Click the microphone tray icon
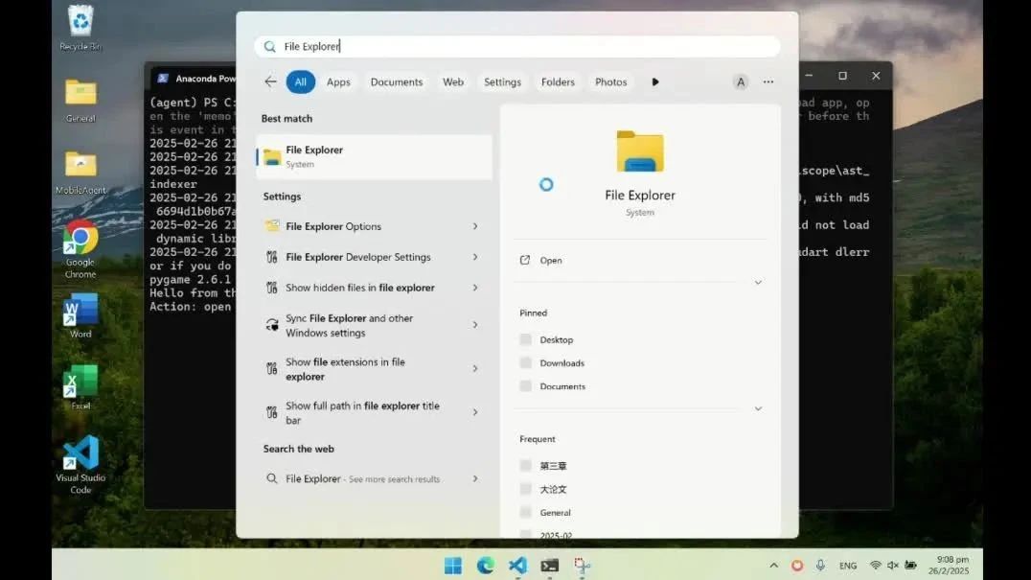The width and height of the screenshot is (1031, 580). tap(820, 565)
